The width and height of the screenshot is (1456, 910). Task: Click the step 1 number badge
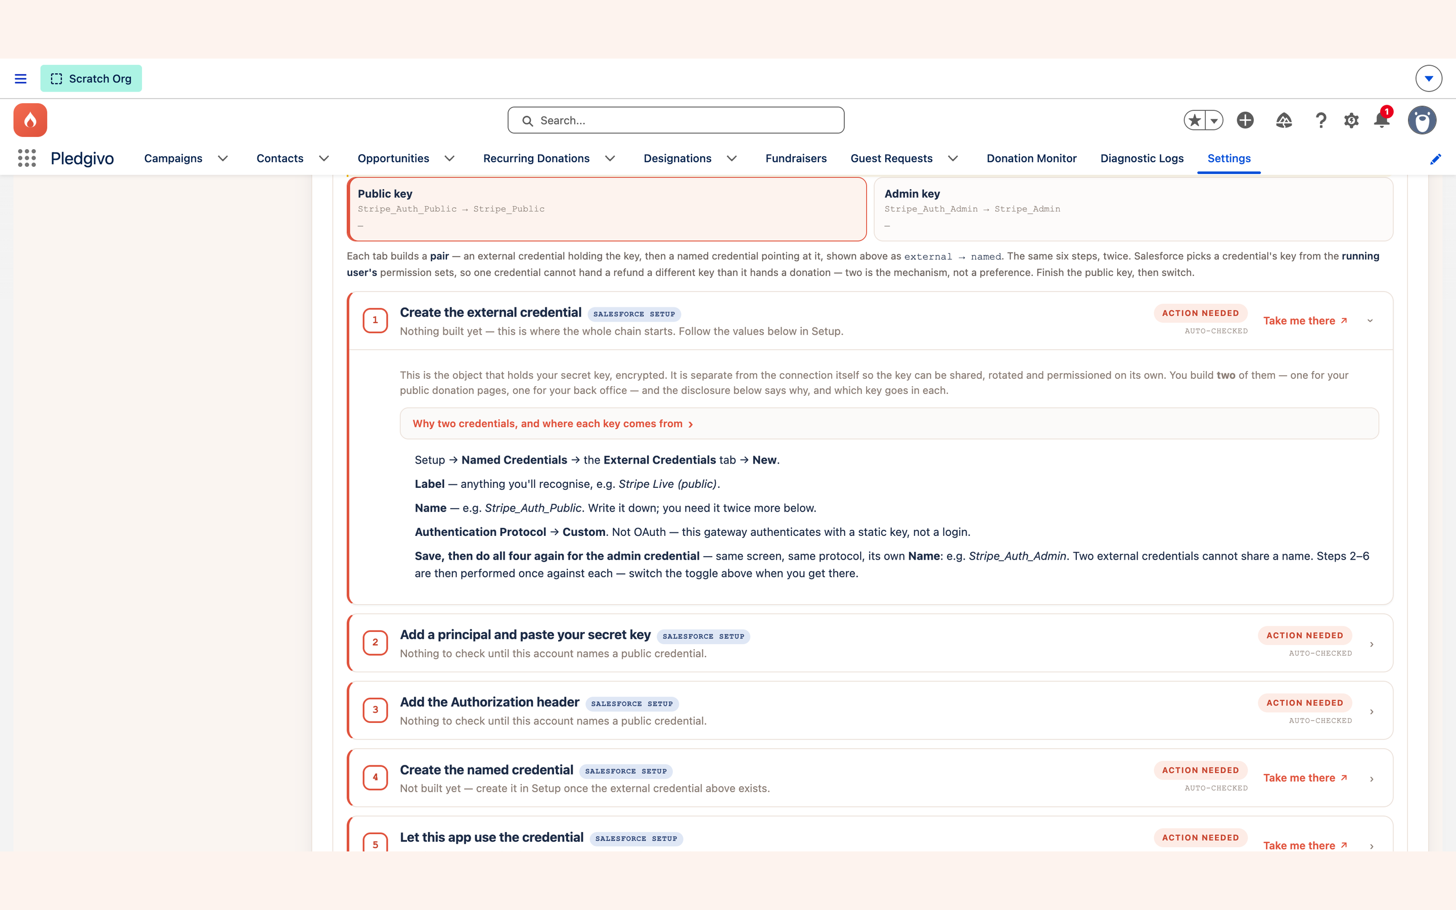click(x=376, y=320)
